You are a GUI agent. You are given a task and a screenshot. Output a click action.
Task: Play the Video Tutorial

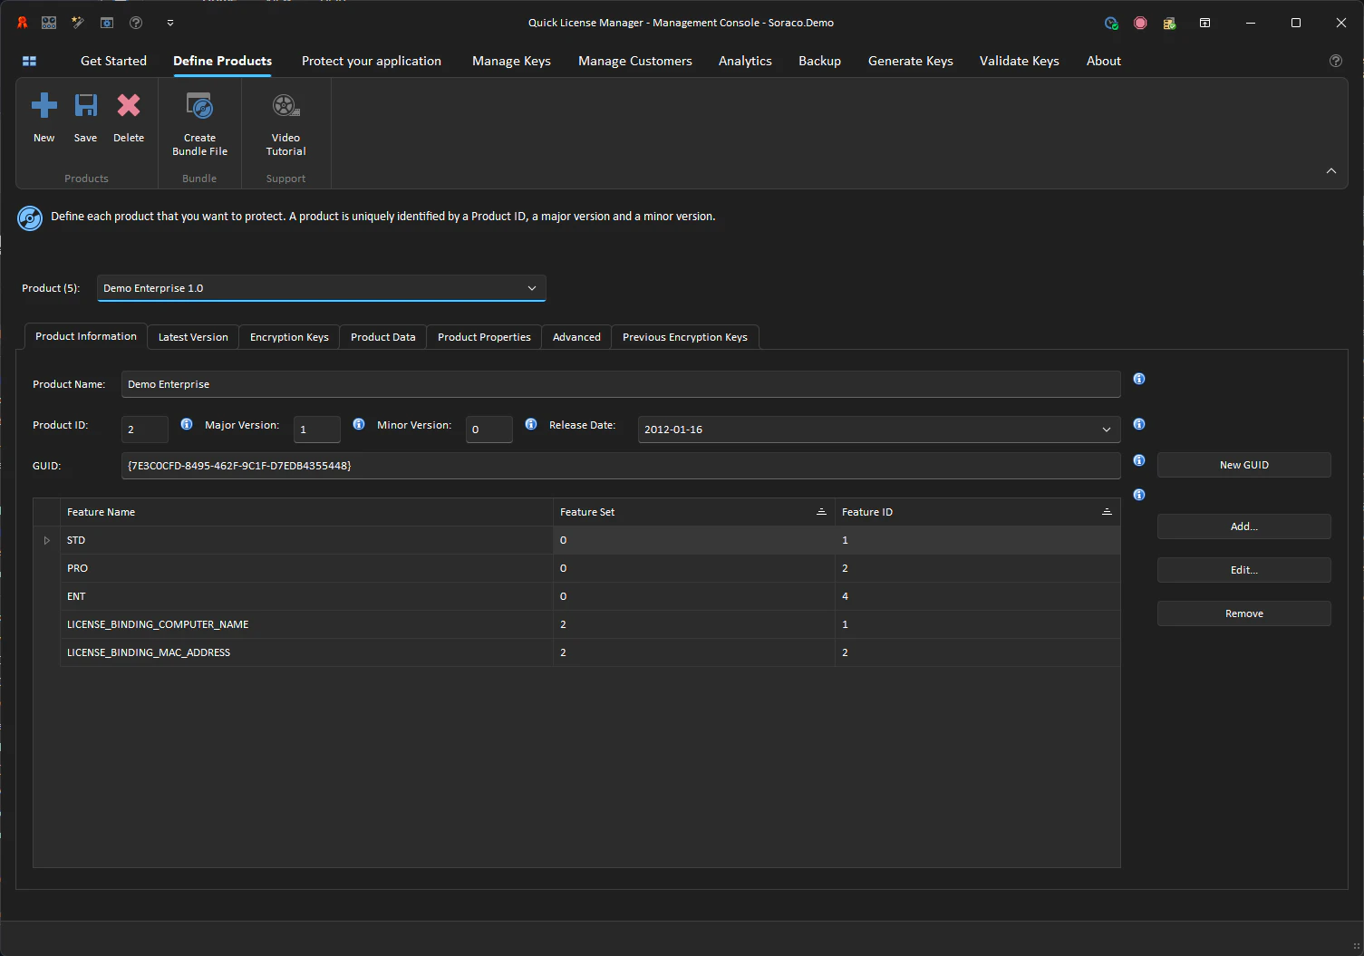click(x=285, y=123)
